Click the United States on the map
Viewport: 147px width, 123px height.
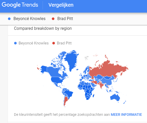click(x=57, y=80)
